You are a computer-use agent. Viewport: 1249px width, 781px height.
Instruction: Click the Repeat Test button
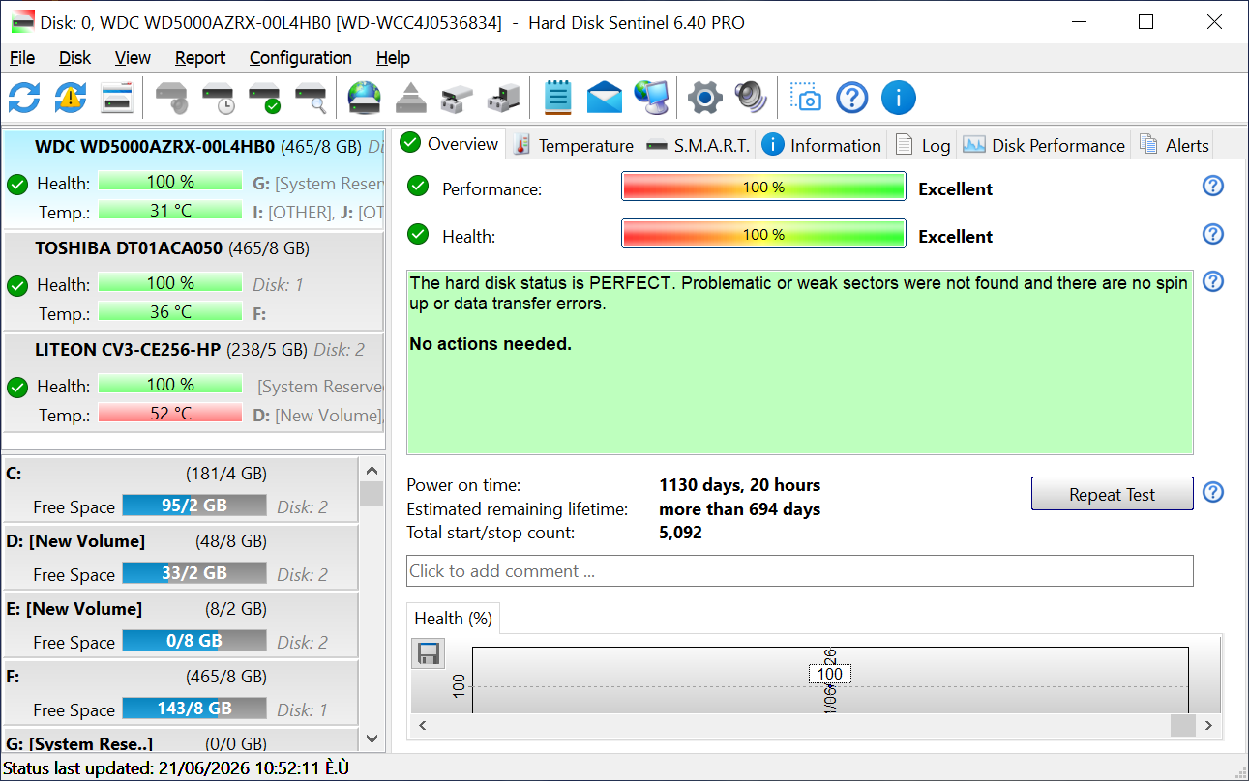click(x=1112, y=494)
